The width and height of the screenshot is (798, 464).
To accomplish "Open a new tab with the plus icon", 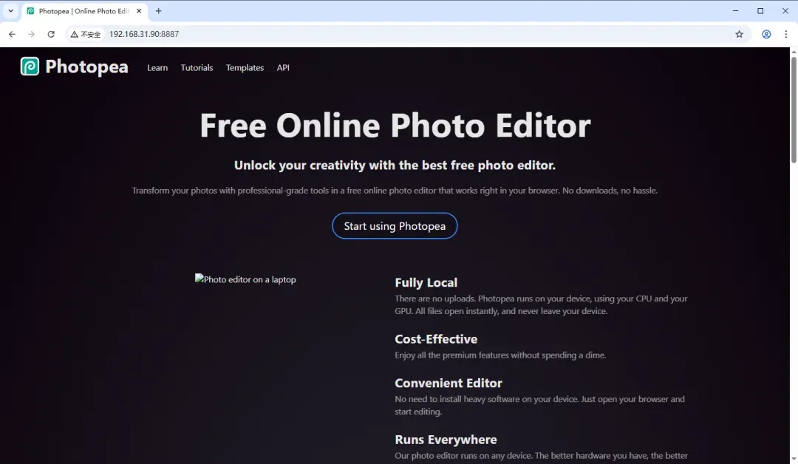I will 158,10.
